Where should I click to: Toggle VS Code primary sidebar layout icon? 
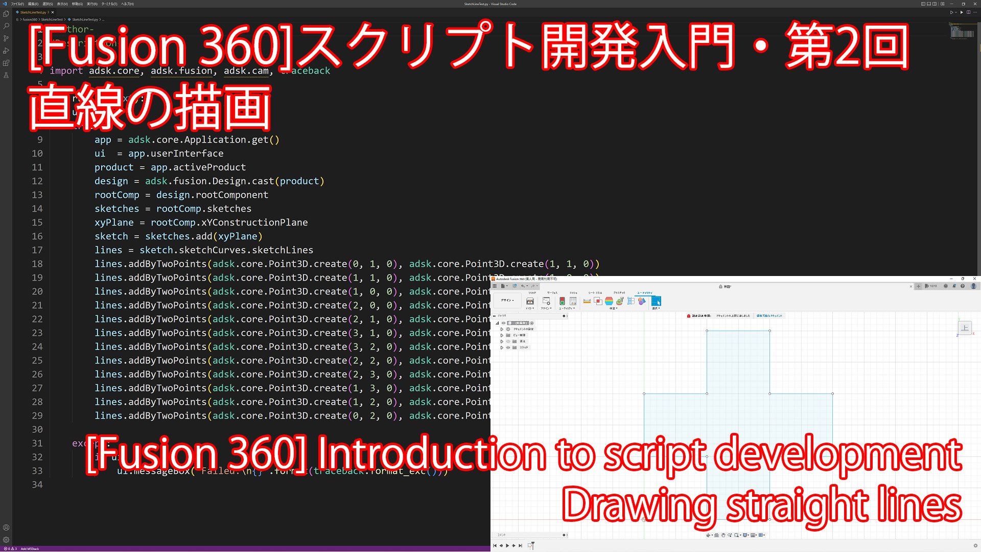pos(923,4)
